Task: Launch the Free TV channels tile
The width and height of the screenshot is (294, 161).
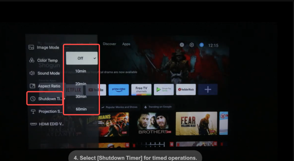Action: coord(141,89)
